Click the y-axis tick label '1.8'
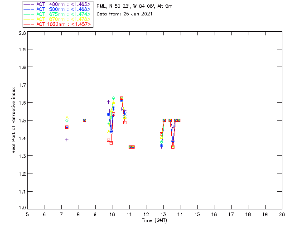 [22, 67]
